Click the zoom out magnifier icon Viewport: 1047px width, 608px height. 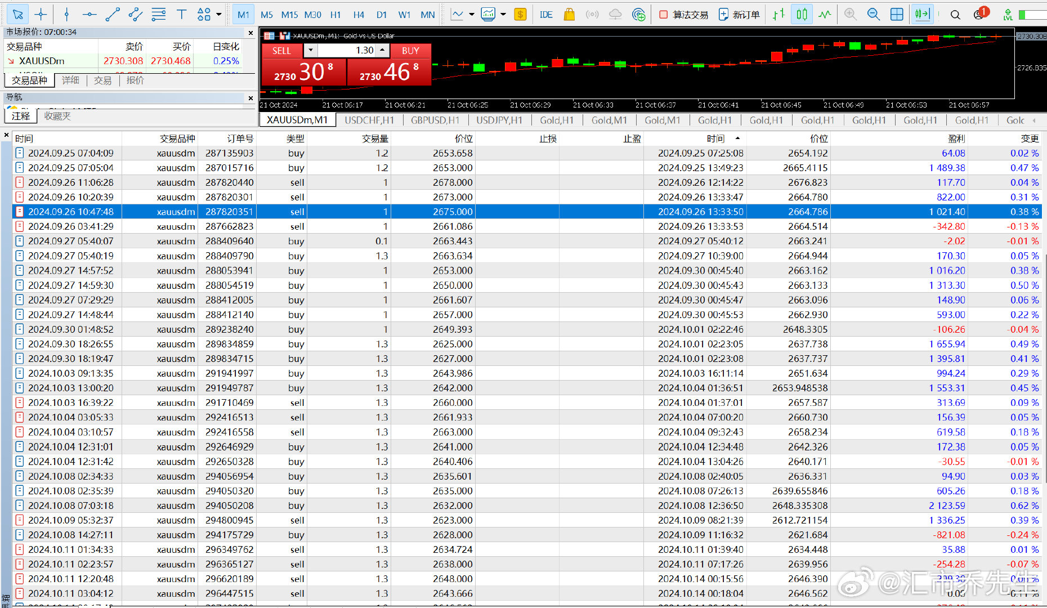[873, 15]
